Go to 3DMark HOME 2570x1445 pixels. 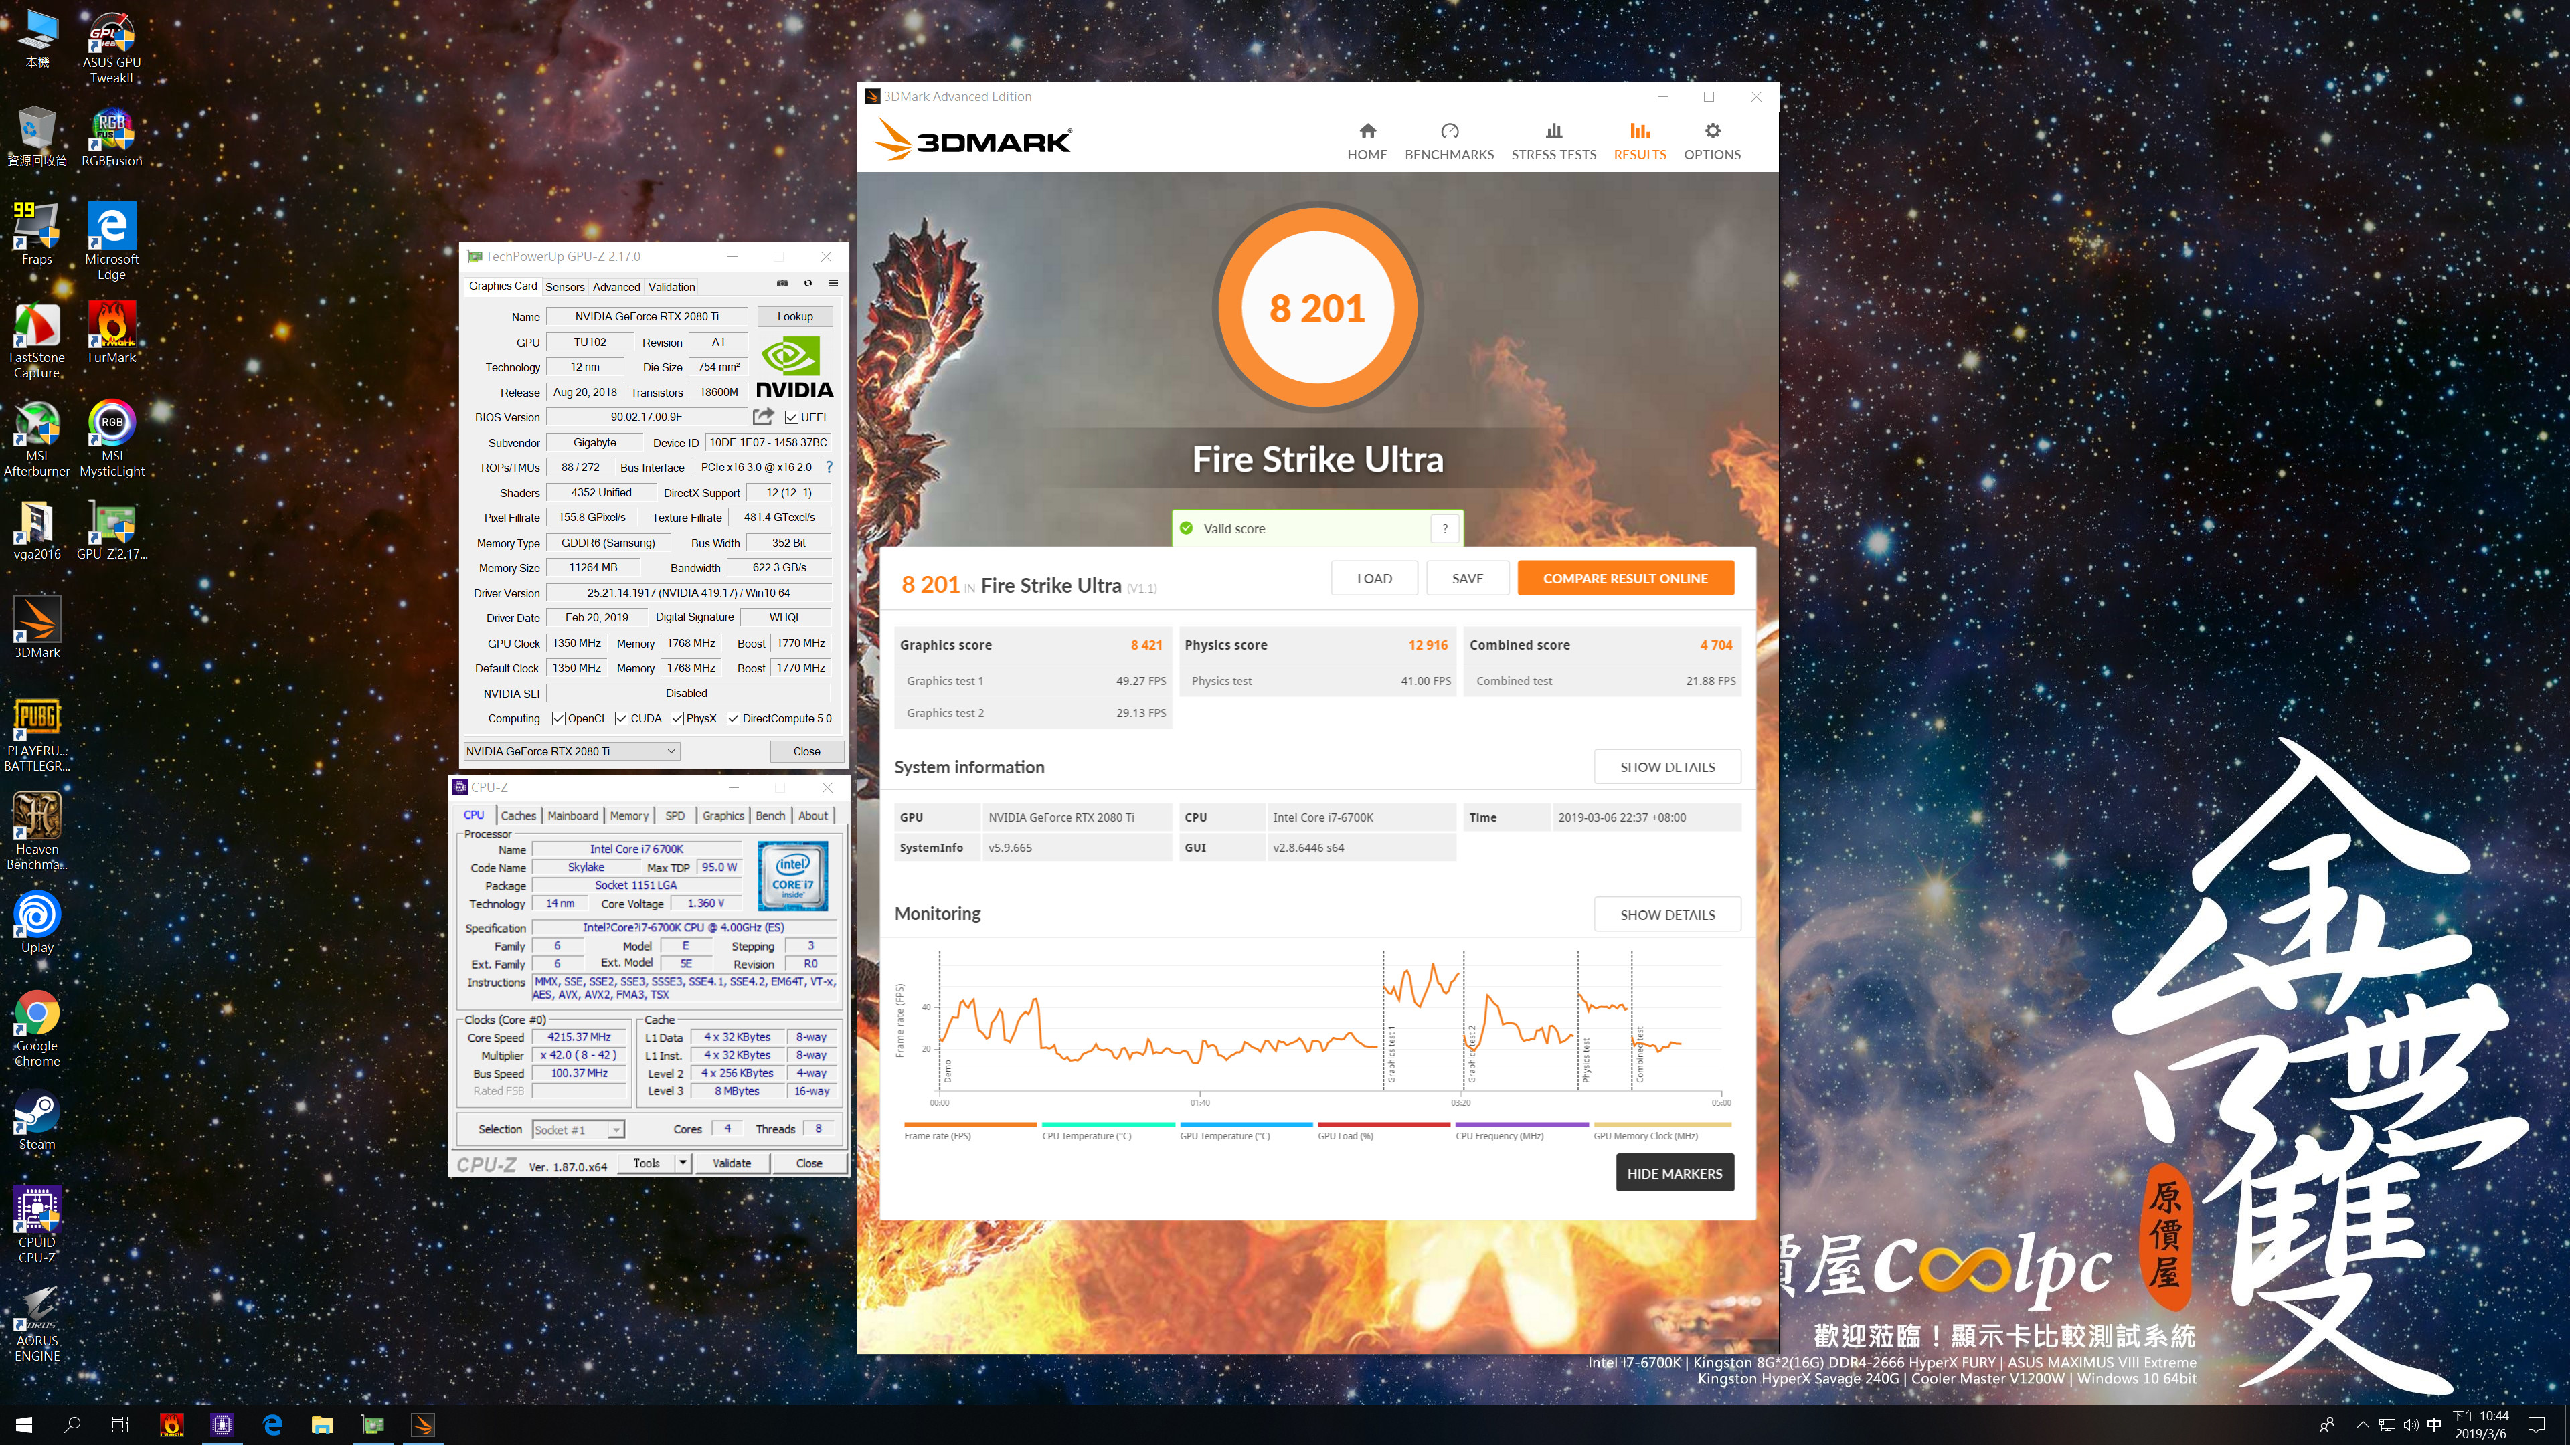1367,142
